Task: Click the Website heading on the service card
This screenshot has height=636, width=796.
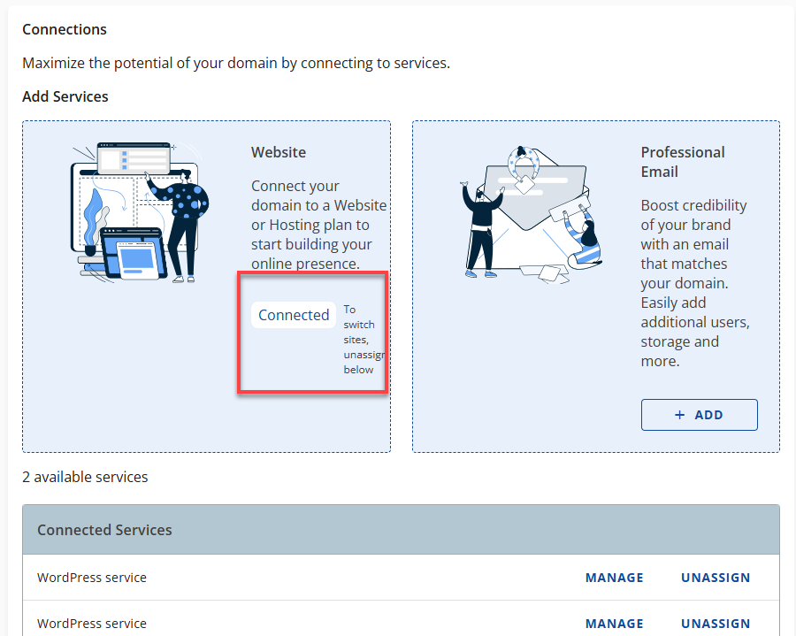Action: coord(278,151)
